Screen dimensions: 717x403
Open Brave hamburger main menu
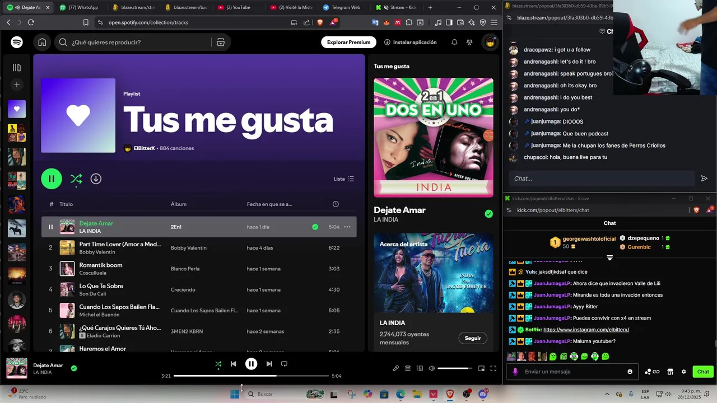pos(494,22)
